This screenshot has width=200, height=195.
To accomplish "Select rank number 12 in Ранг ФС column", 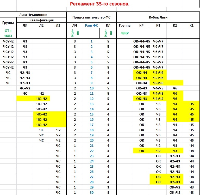I will coord(91,99).
